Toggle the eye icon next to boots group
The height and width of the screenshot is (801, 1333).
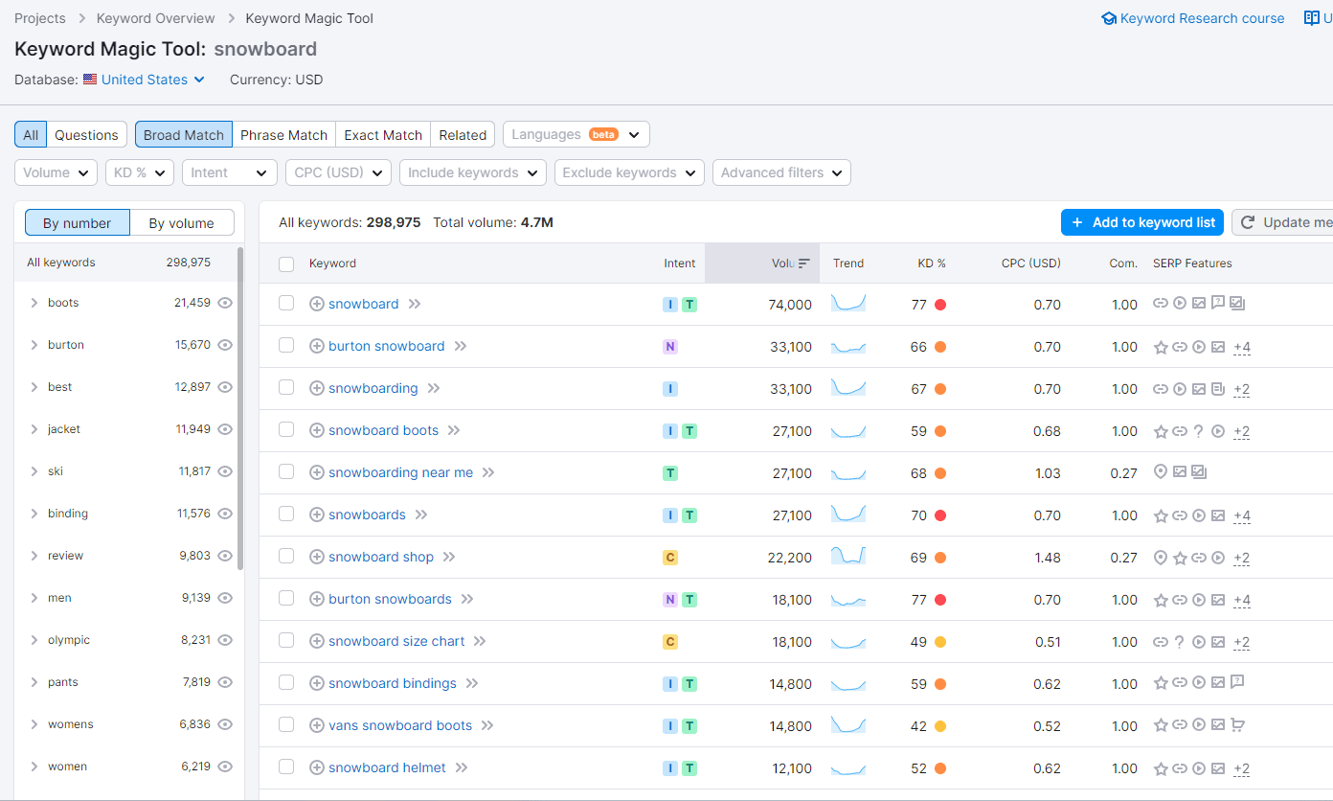tap(224, 302)
